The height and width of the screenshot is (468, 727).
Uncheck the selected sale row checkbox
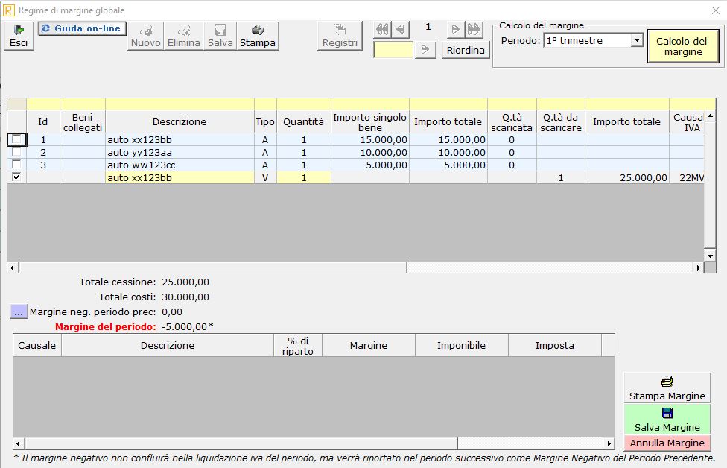(x=17, y=177)
